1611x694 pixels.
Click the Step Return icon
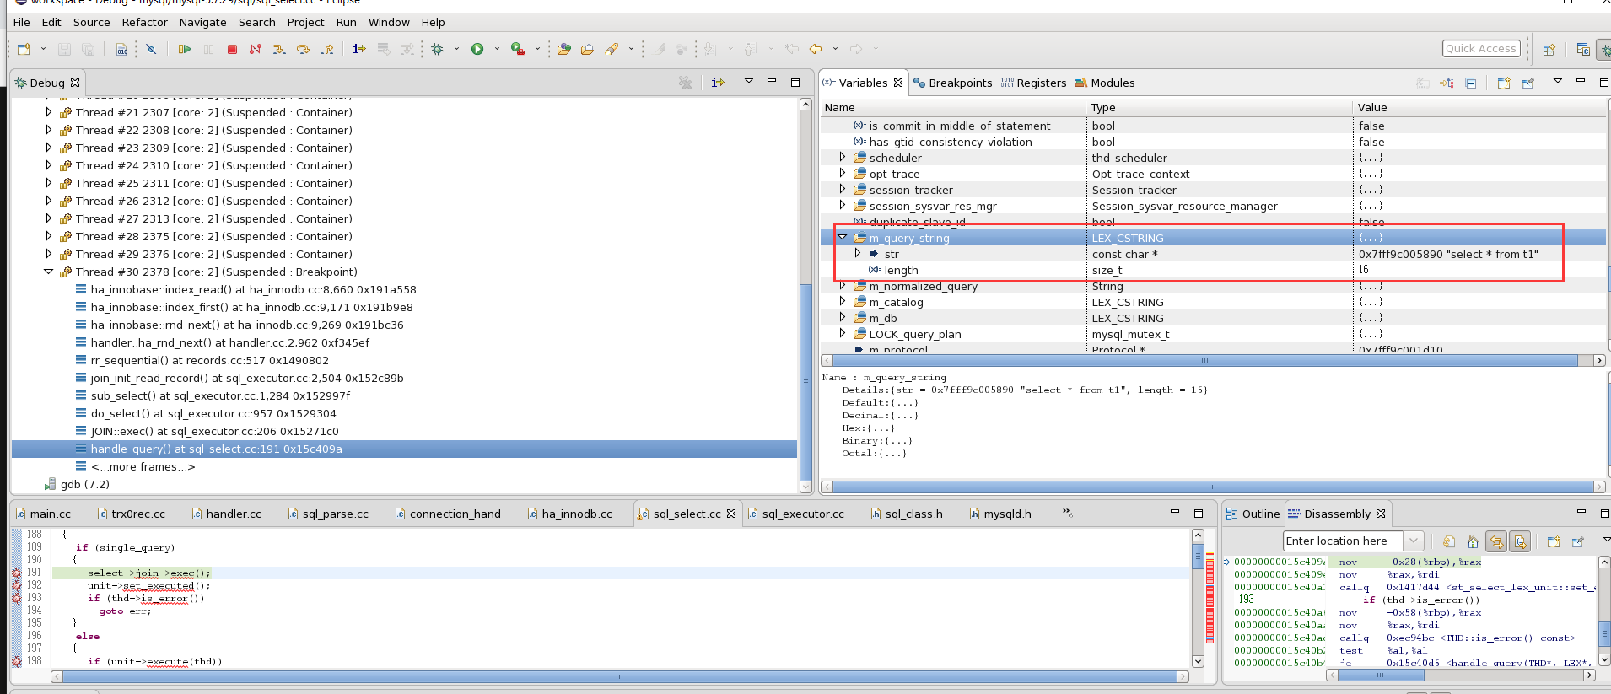(327, 50)
